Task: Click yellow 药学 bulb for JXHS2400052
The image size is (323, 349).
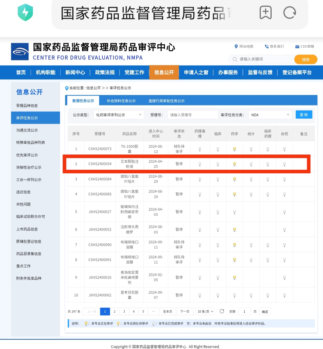Action: [x=234, y=230]
